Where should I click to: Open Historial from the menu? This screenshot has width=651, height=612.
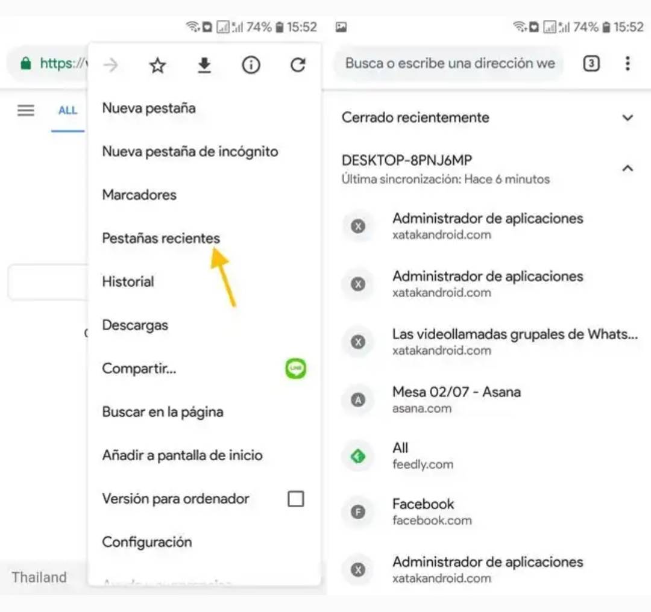[128, 282]
